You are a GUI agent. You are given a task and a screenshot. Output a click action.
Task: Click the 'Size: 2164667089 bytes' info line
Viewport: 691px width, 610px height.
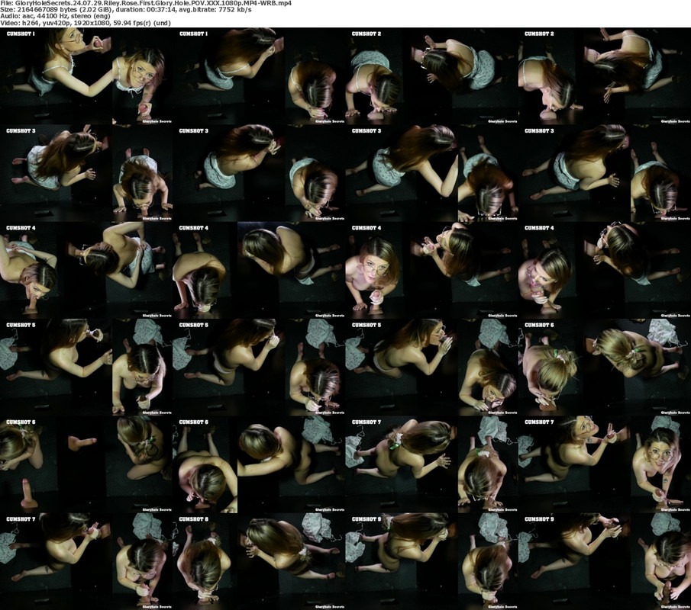click(125, 10)
